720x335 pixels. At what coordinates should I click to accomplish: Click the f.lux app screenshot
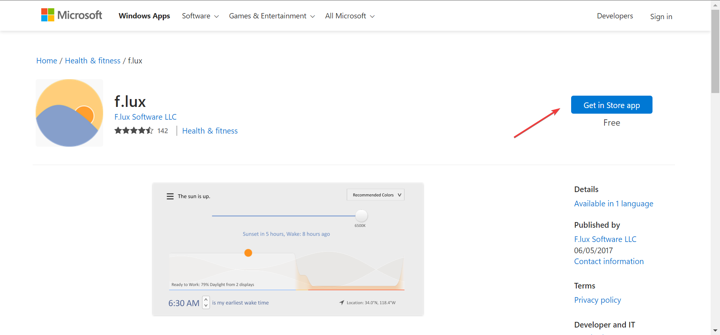pyautogui.click(x=288, y=249)
